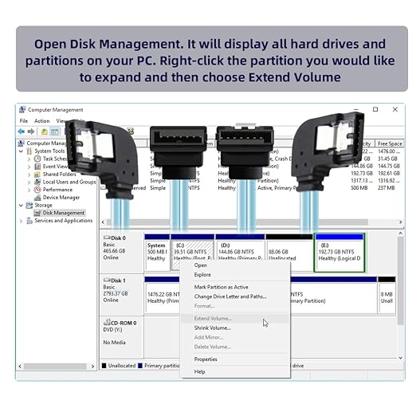
Task: Open the File menu
Action: [24, 121]
